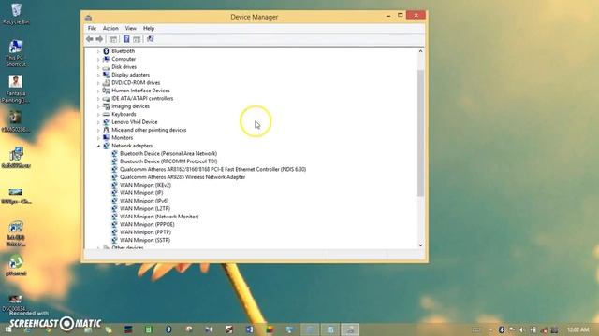Click the Forward arrow toolbar button
The image size is (599, 336).
99,39
